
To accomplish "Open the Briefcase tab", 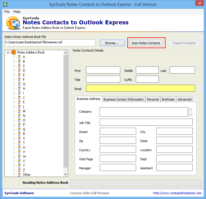I will [x=168, y=99].
